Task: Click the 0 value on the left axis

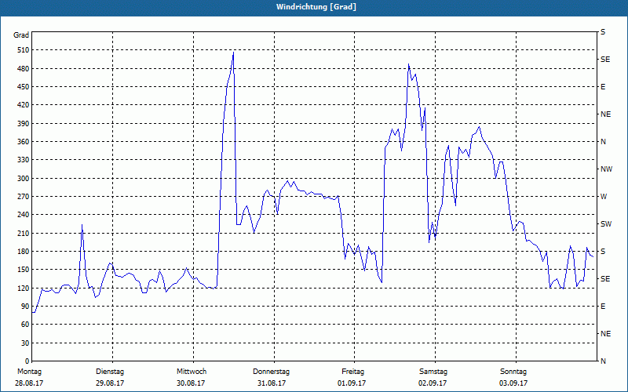Action: coord(27,361)
